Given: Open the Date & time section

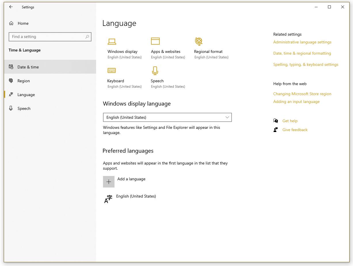Looking at the screenshot, I should 28,67.
